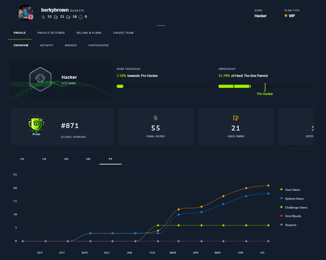Click the Rank Progress bar
This screenshot has width=326, height=260.
[163, 86]
